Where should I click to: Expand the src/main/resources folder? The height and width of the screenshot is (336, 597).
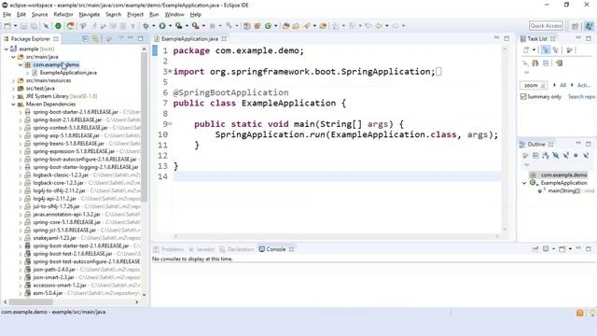click(13, 80)
